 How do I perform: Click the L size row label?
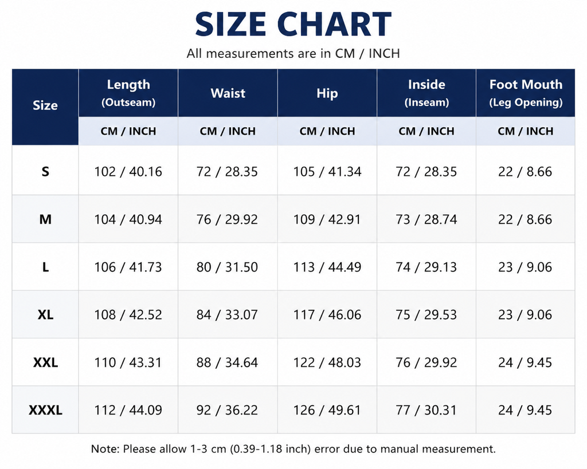click(45, 267)
